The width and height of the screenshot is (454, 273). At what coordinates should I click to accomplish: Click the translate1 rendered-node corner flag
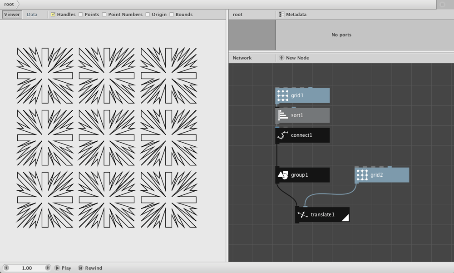coord(345,218)
